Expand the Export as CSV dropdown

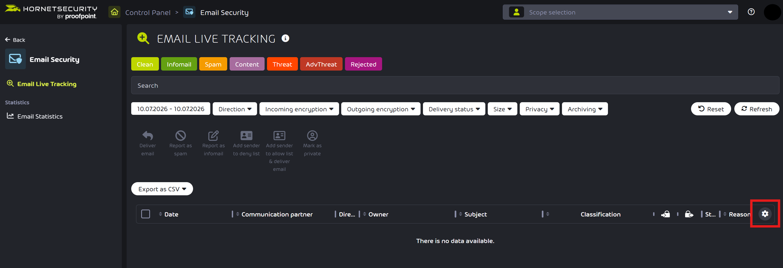tap(162, 189)
